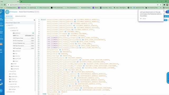Viewport: 169px width, 95px height.
Task: Select the address2 field in tree
Action: [16, 51]
